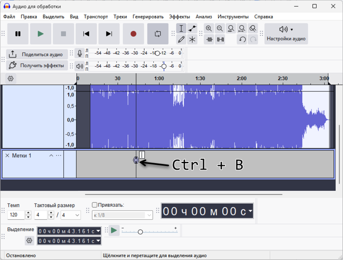
Task: Open the к 1/8 snapping dropdown
Action: [x=122, y=215]
